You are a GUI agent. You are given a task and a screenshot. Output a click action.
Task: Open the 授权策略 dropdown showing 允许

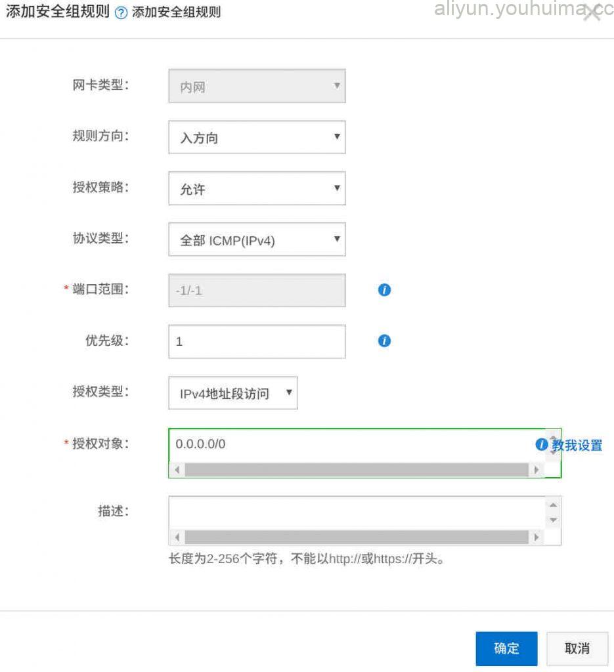[x=257, y=188]
